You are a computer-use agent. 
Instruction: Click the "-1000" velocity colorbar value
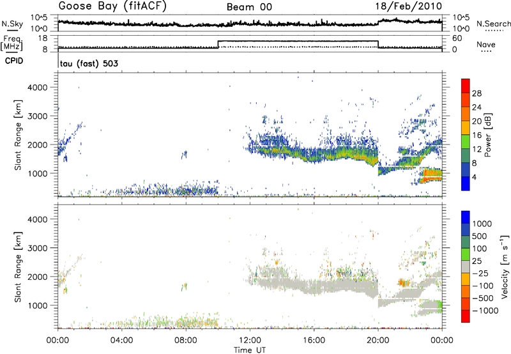tap(485, 311)
